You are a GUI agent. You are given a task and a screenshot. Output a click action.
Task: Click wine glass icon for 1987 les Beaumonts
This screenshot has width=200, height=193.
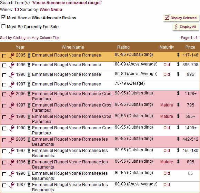(12, 185)
